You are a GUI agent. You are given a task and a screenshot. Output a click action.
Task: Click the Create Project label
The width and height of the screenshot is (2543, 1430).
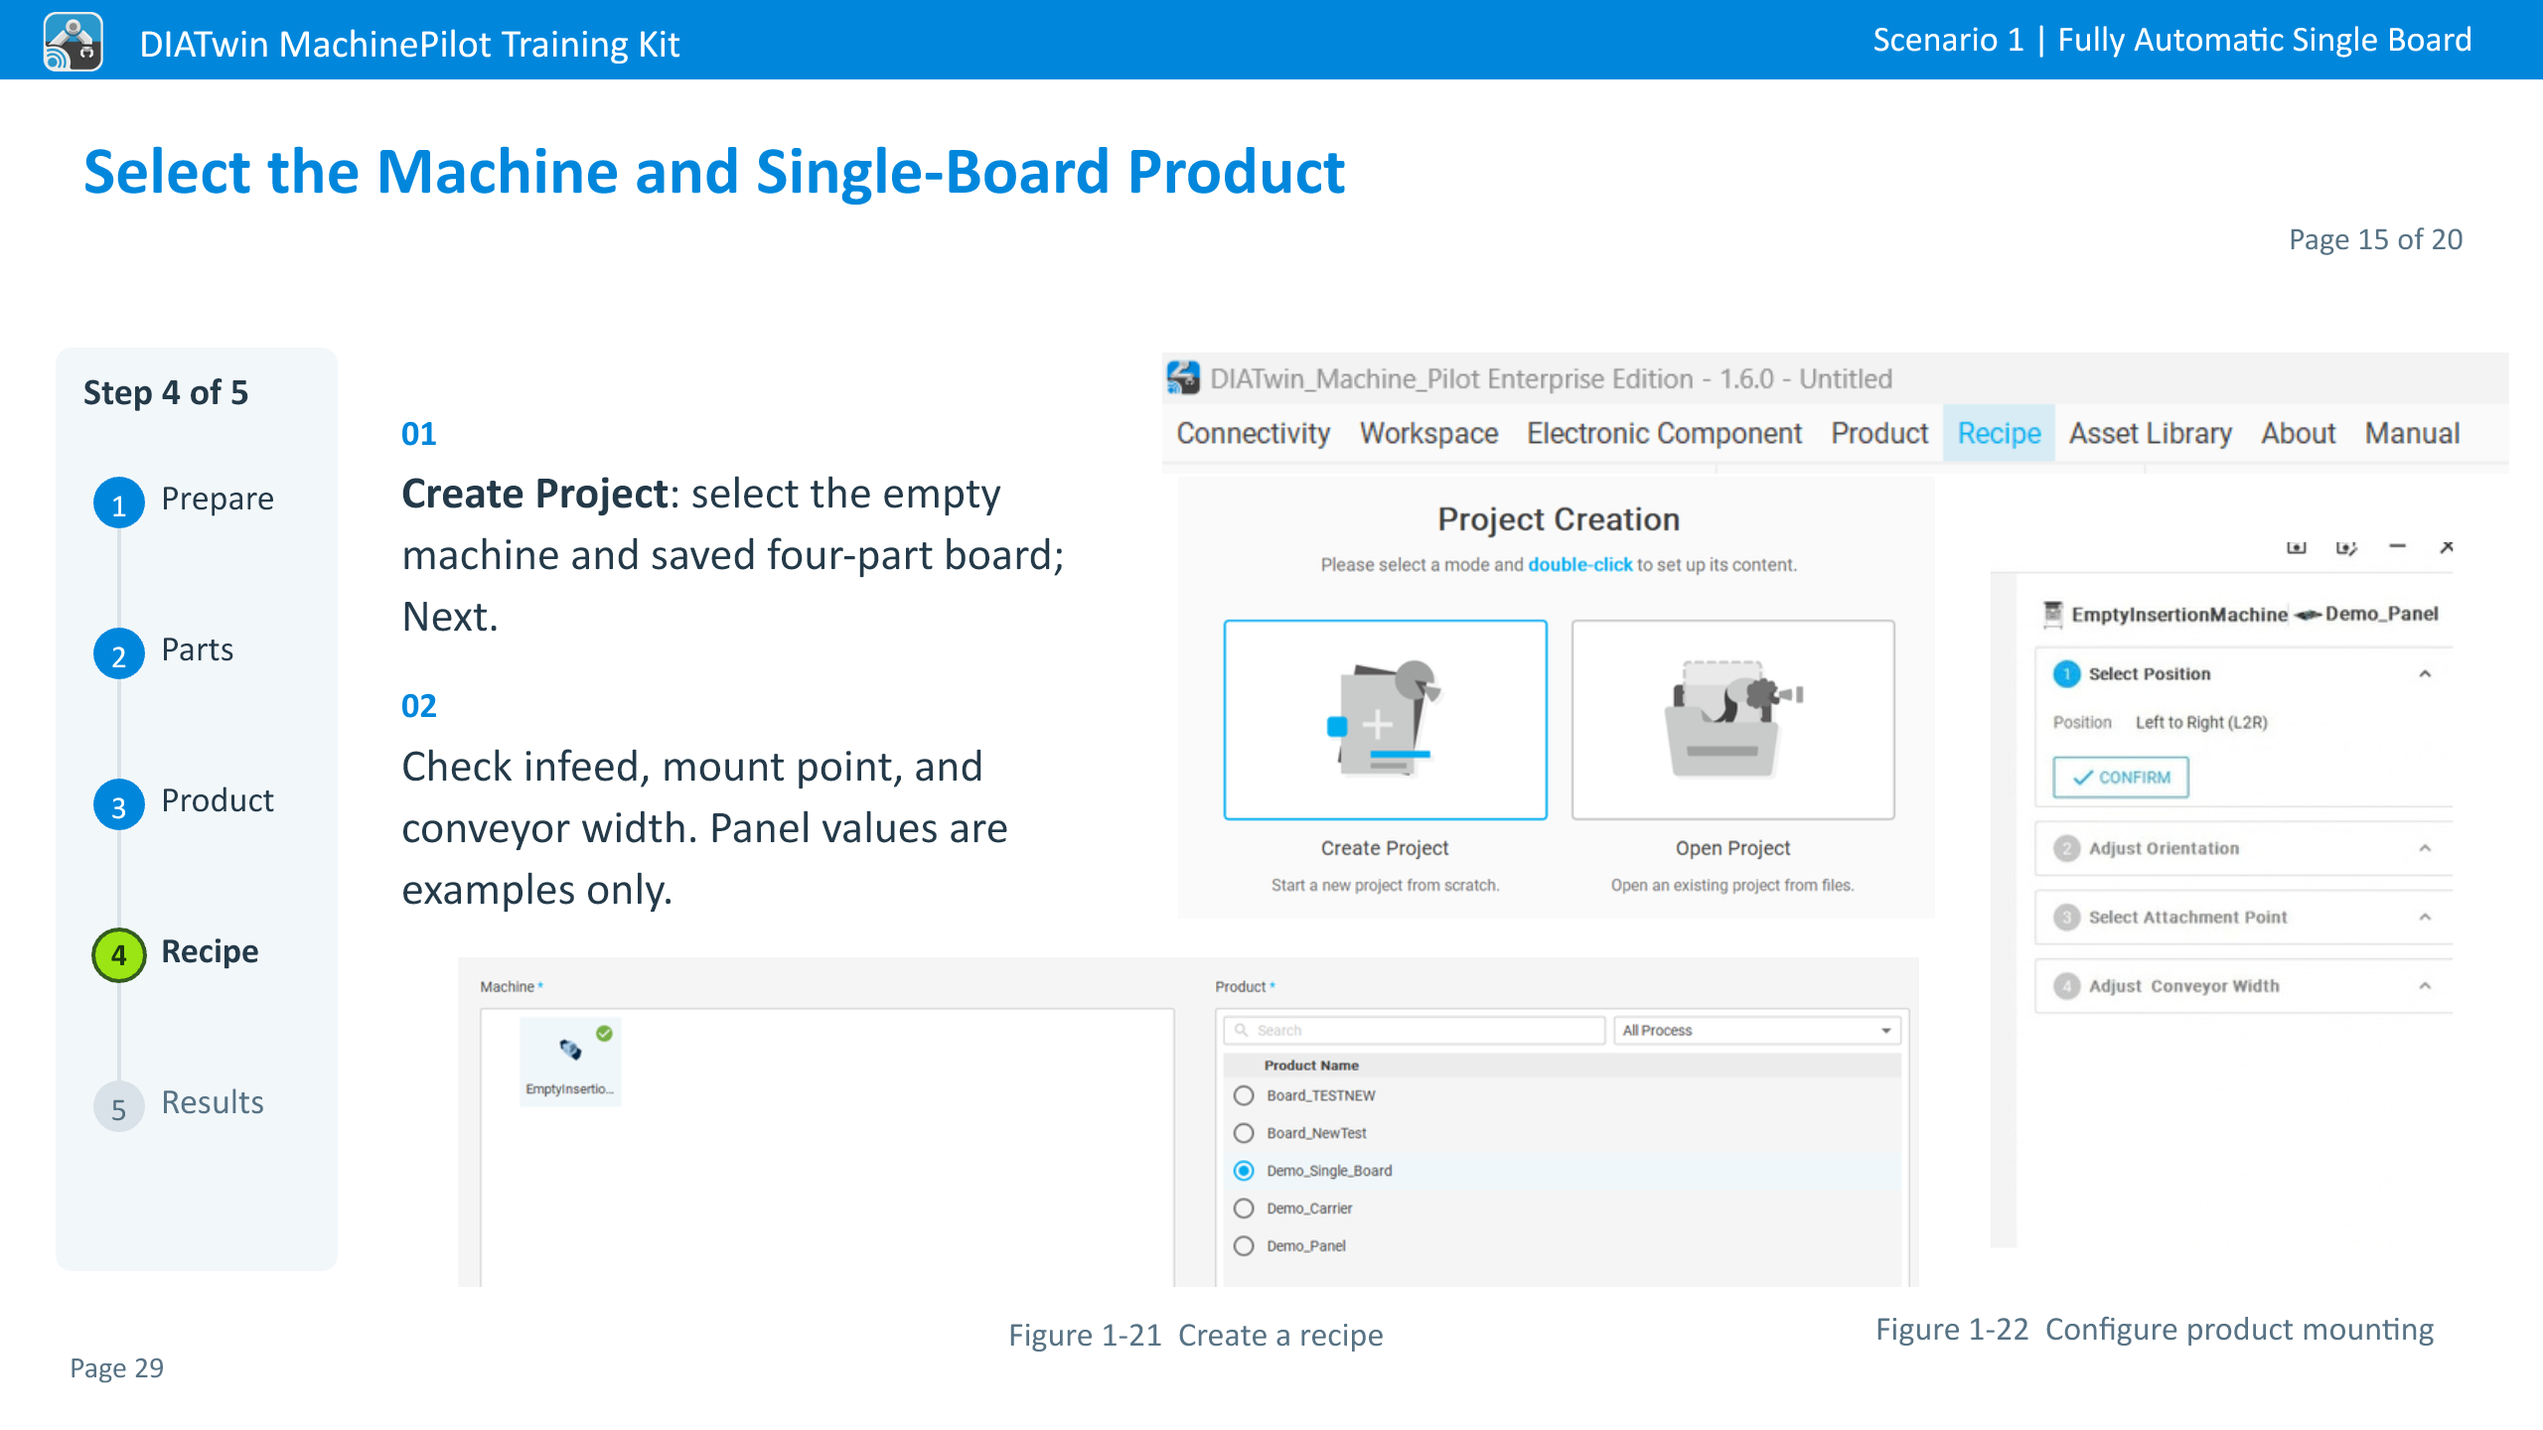(1385, 848)
